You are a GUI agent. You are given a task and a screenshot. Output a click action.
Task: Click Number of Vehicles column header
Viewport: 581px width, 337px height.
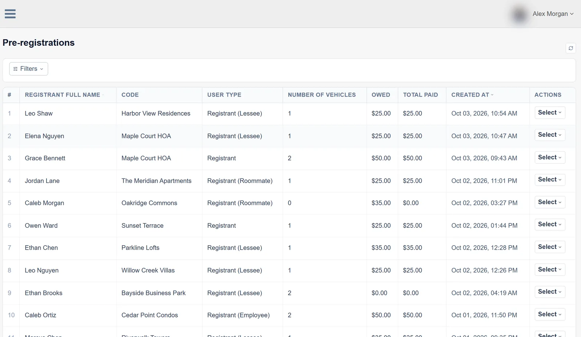point(322,95)
